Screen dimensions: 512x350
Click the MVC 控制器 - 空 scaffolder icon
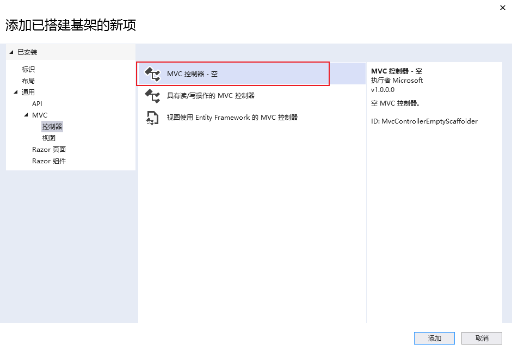[x=152, y=74]
